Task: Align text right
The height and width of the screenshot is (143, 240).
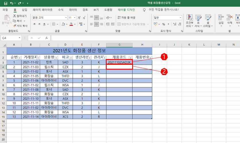Action: click(x=101, y=24)
